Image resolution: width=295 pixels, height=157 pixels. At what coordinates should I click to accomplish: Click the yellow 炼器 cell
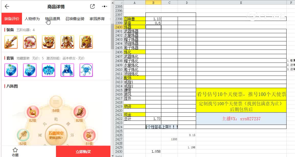[x=134, y=27]
